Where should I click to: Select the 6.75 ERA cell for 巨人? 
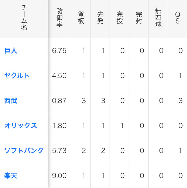point(60,51)
